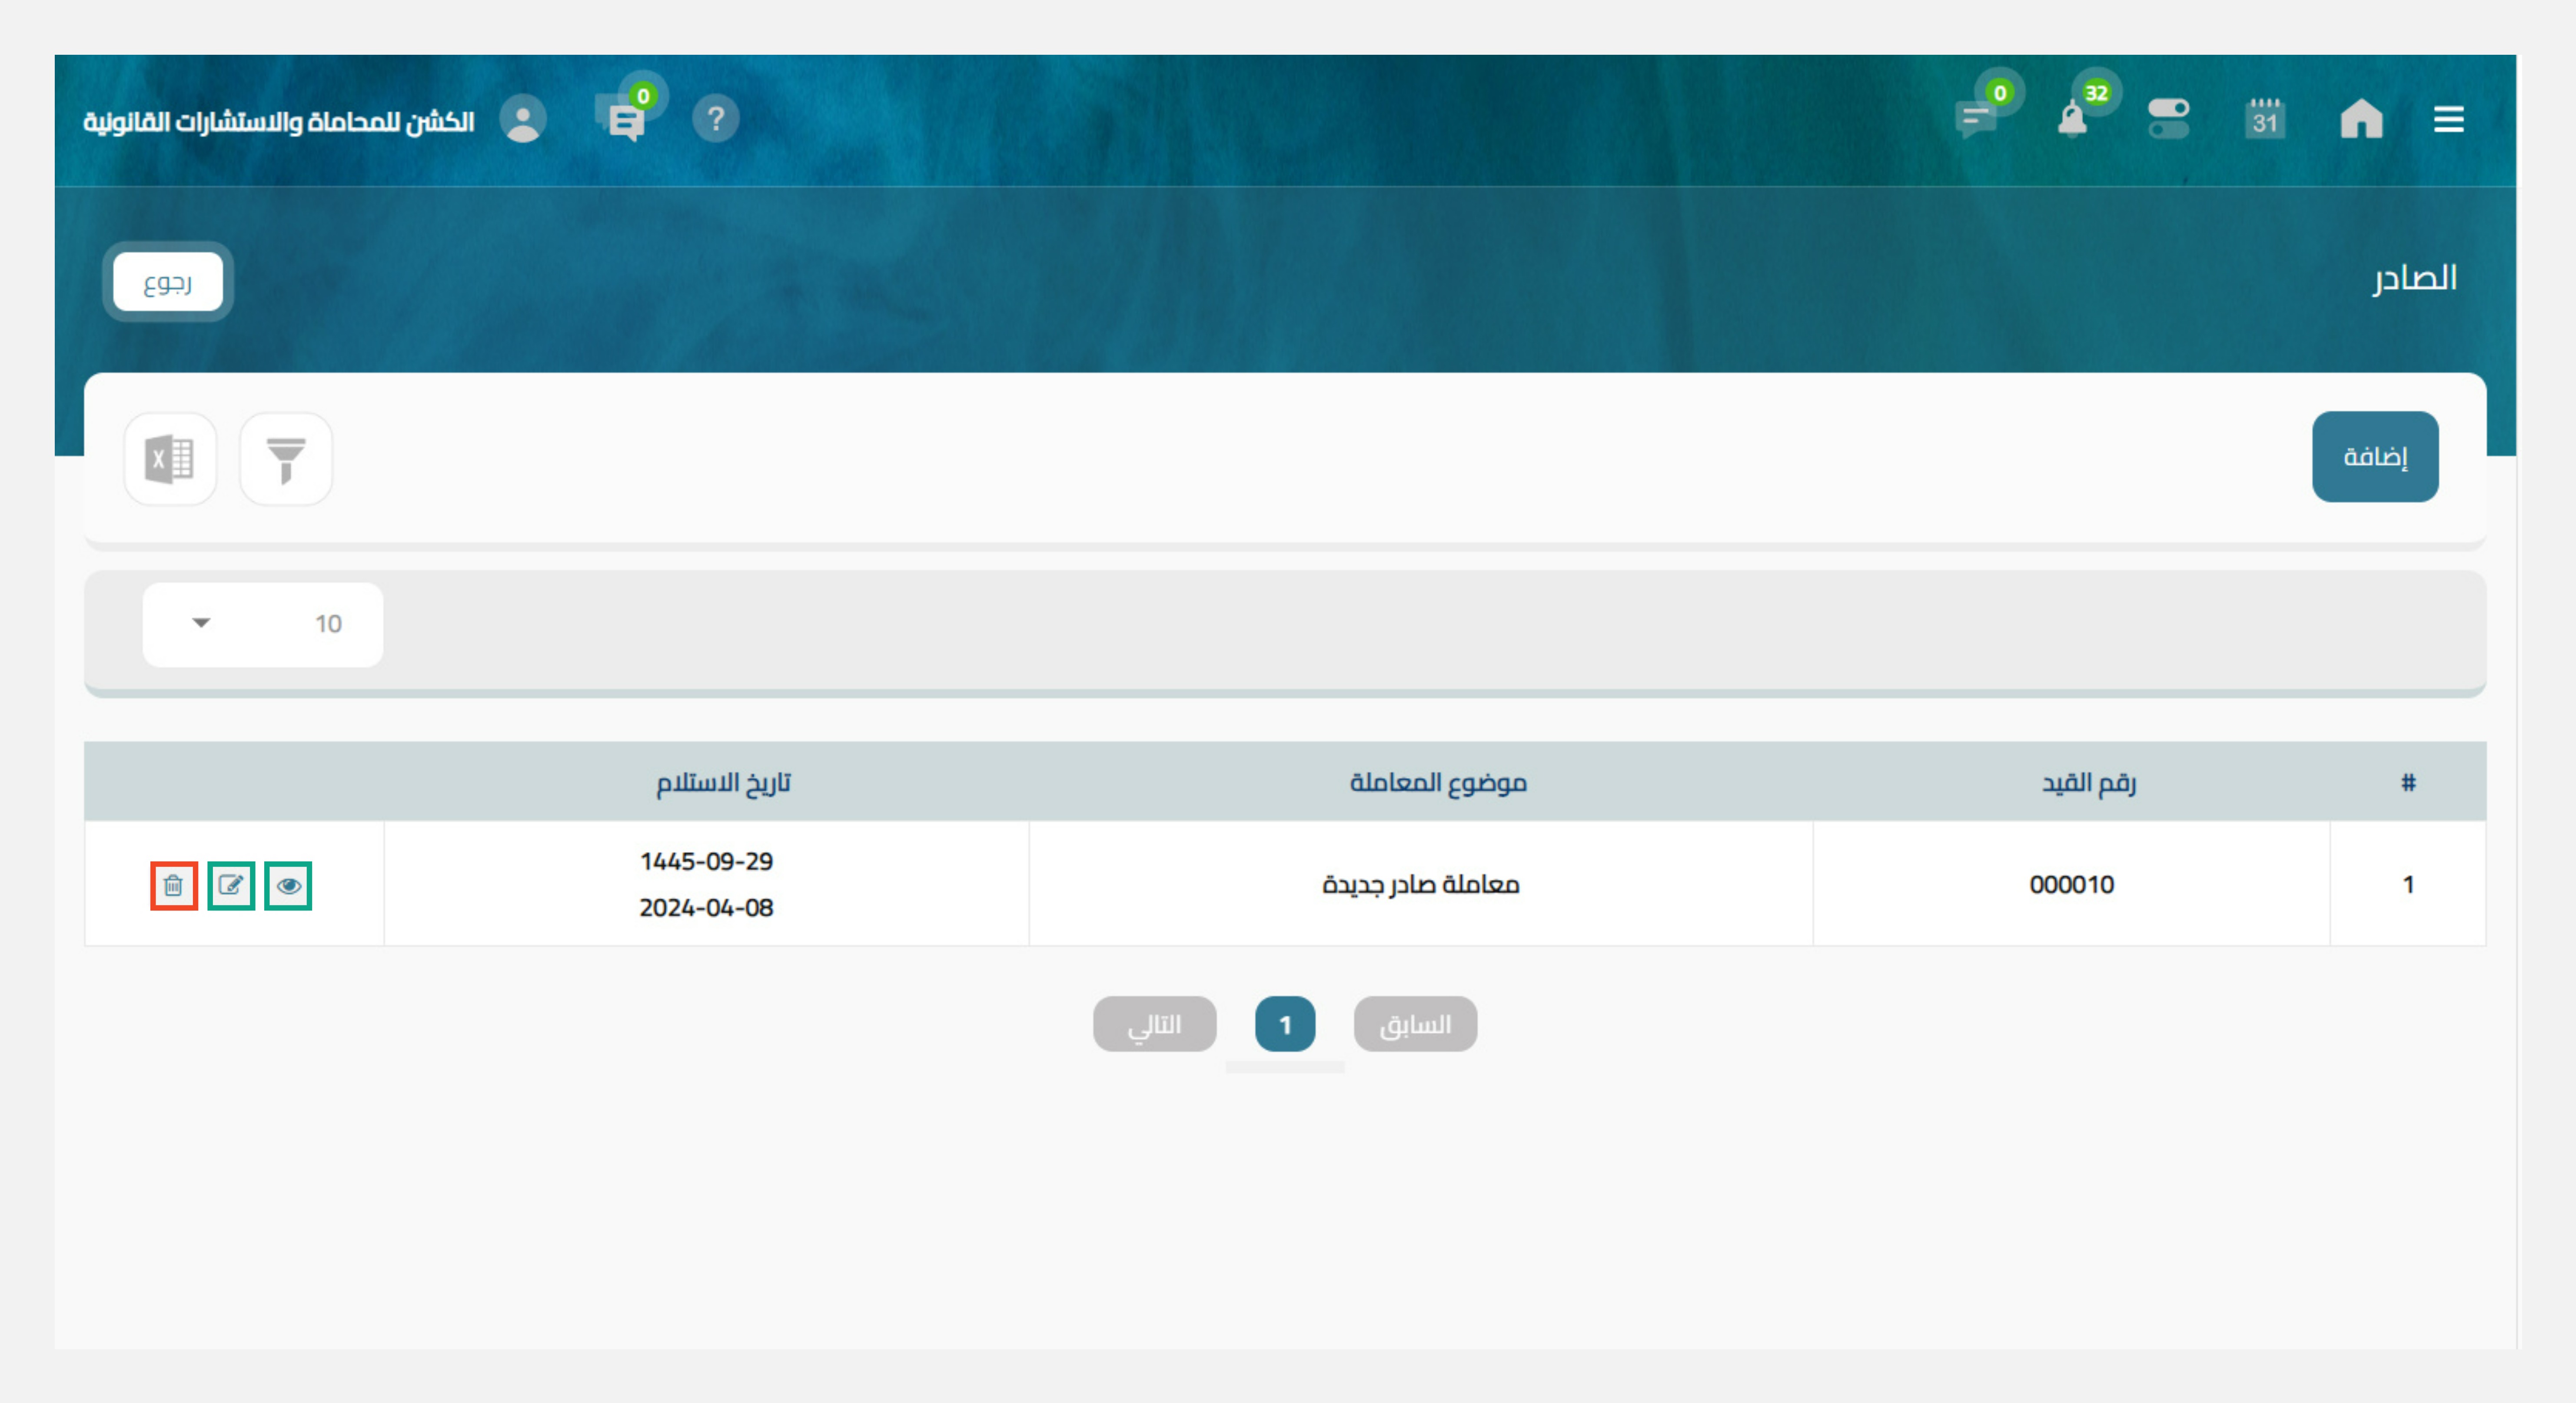The height and width of the screenshot is (1403, 2576).
Task: Go to التالي next page
Action: tap(1154, 1024)
